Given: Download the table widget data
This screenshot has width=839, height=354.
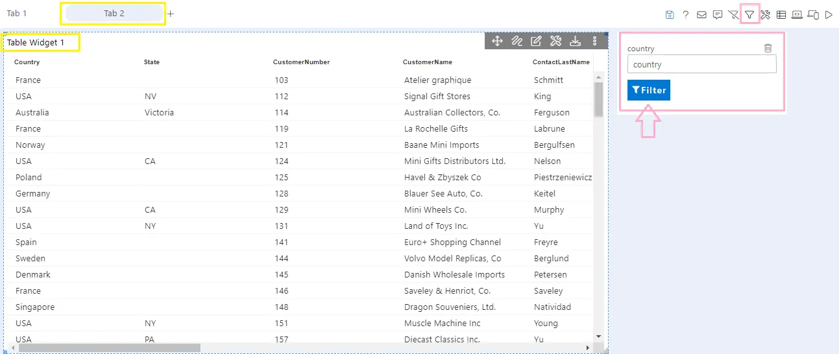Looking at the screenshot, I should [x=575, y=41].
